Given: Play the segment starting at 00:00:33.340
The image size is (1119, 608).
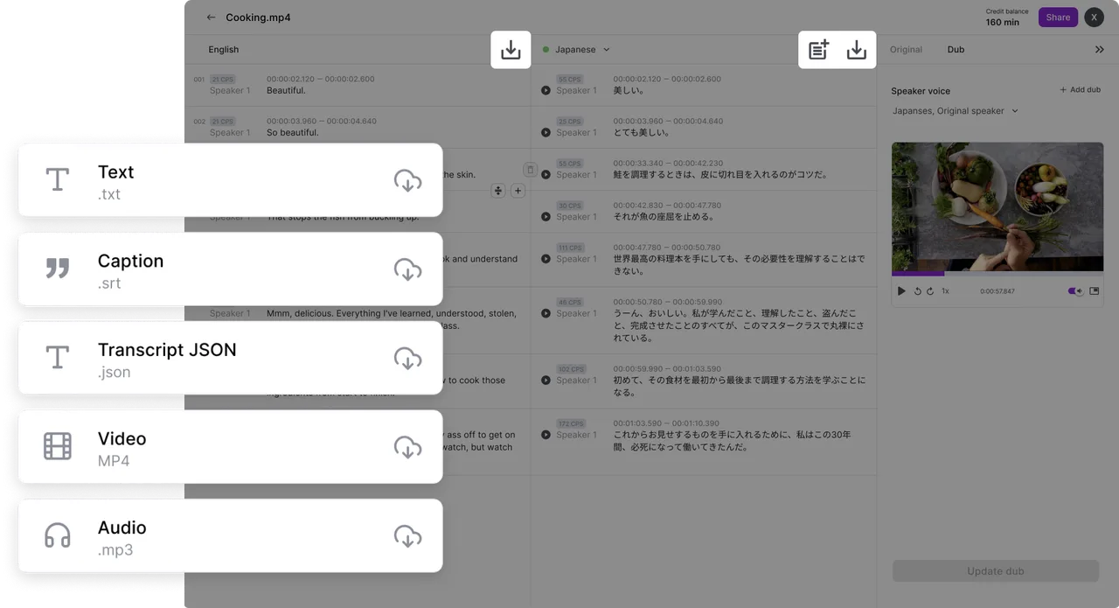Looking at the screenshot, I should (x=546, y=175).
